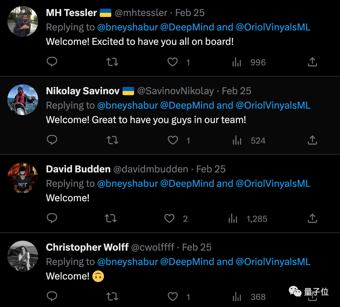Open reply box on Christopher Wolff's tweet

click(52, 296)
